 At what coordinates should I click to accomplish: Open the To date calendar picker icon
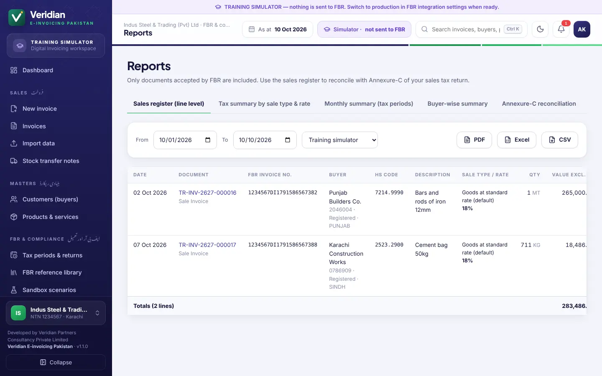(x=288, y=140)
